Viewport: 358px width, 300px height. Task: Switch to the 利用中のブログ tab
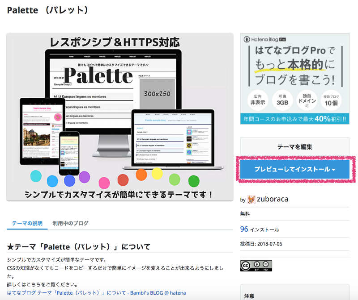[x=70, y=224]
